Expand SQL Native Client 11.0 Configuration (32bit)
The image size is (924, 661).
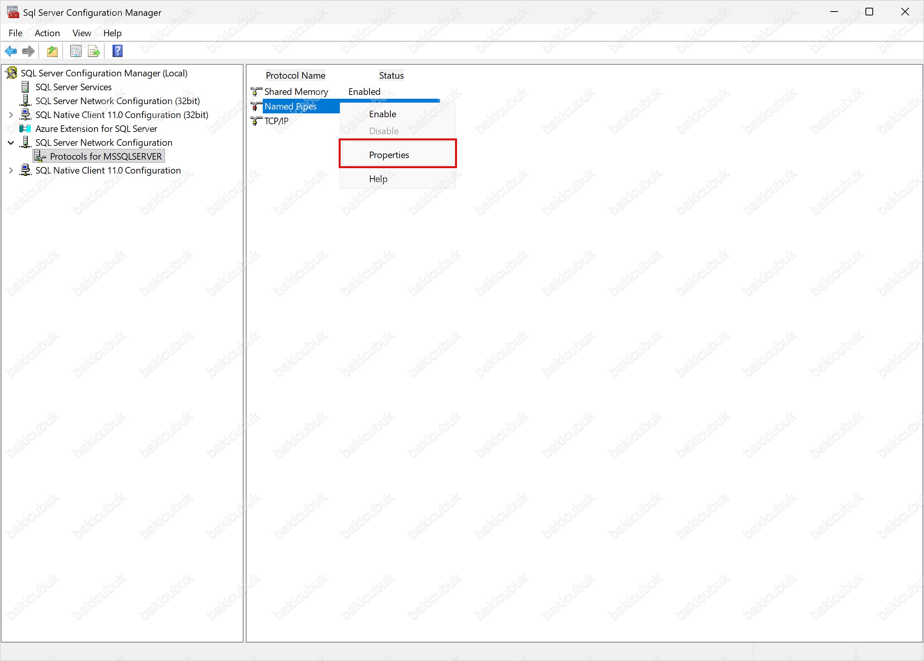coord(11,115)
